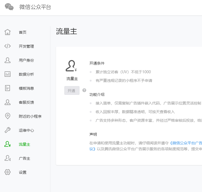Viewport: 202px width, 192px height.
Task: Open the 设置 menu item
Action: [23, 172]
